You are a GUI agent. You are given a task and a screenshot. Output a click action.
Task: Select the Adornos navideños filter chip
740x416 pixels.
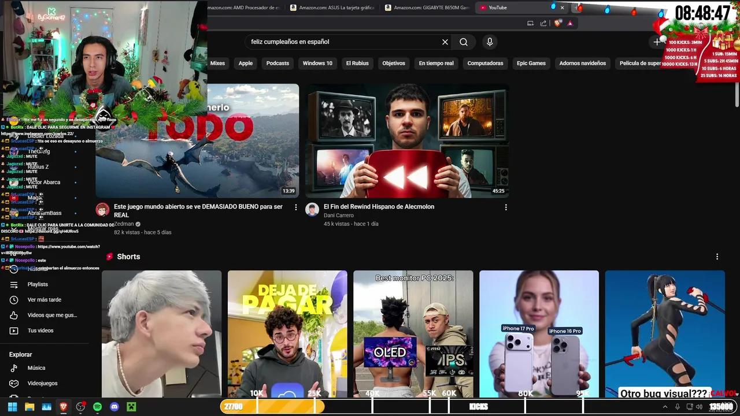(x=583, y=63)
